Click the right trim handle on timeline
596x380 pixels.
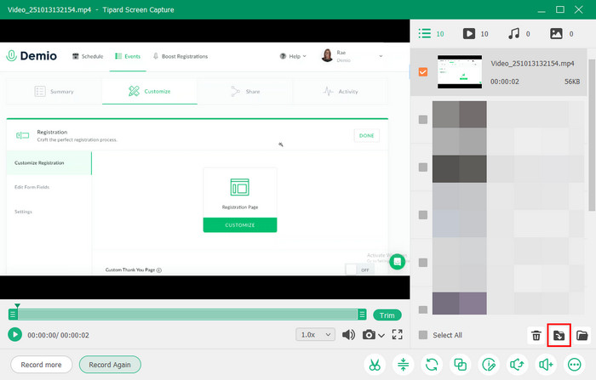click(362, 315)
